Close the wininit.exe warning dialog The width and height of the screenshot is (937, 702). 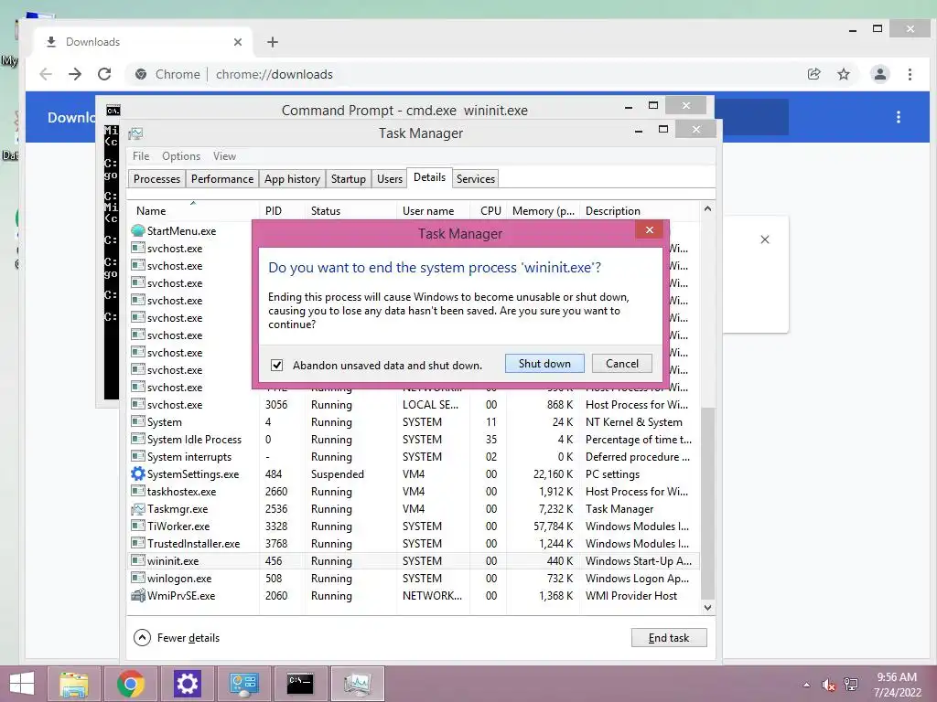pos(650,229)
